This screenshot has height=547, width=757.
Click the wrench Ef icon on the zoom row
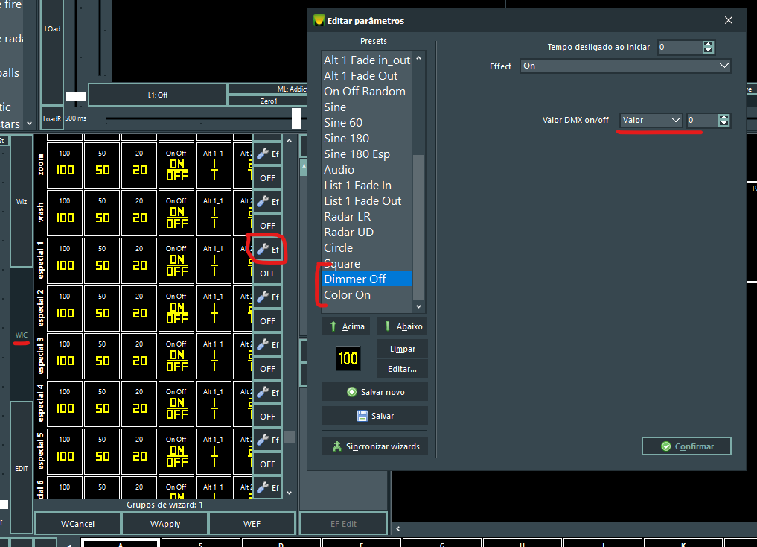pyautogui.click(x=266, y=154)
